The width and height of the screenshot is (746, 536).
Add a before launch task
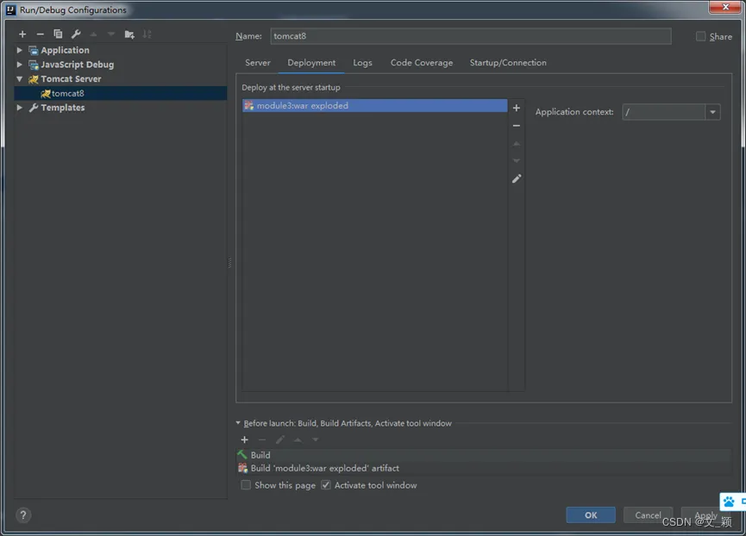pyautogui.click(x=245, y=439)
